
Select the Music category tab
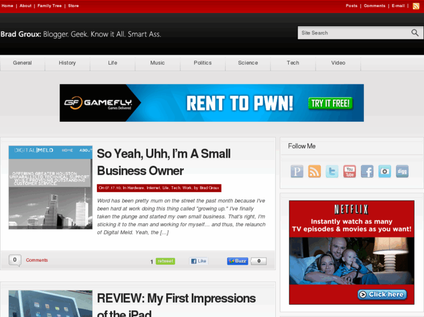point(157,63)
